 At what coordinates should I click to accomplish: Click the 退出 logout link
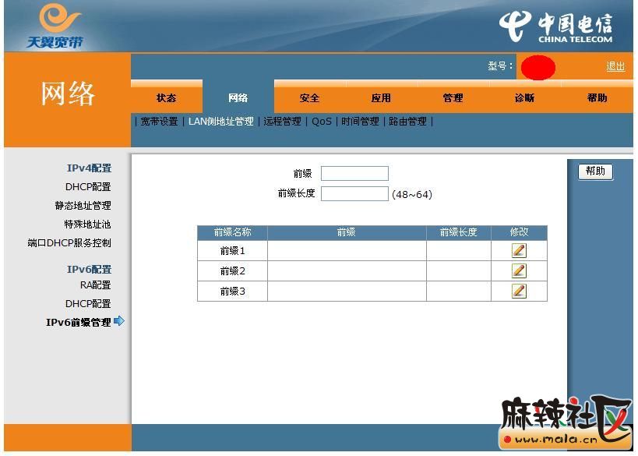click(615, 66)
